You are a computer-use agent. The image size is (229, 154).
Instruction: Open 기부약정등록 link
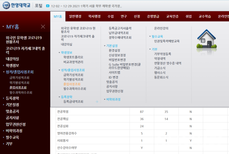(x=163, y=54)
